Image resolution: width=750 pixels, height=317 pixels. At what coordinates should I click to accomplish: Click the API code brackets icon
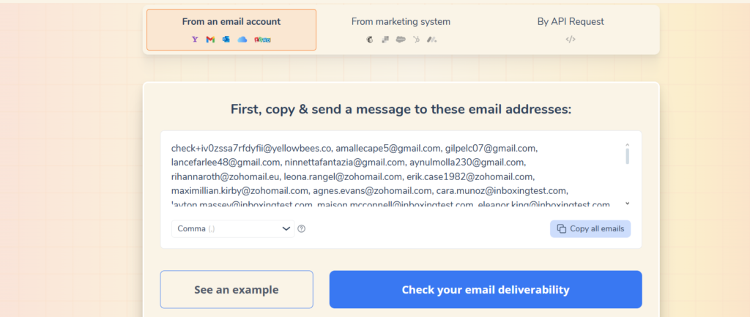coord(570,40)
